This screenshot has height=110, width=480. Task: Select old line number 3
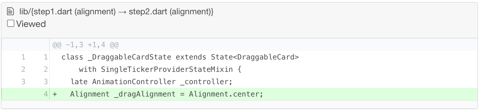pos(23,82)
